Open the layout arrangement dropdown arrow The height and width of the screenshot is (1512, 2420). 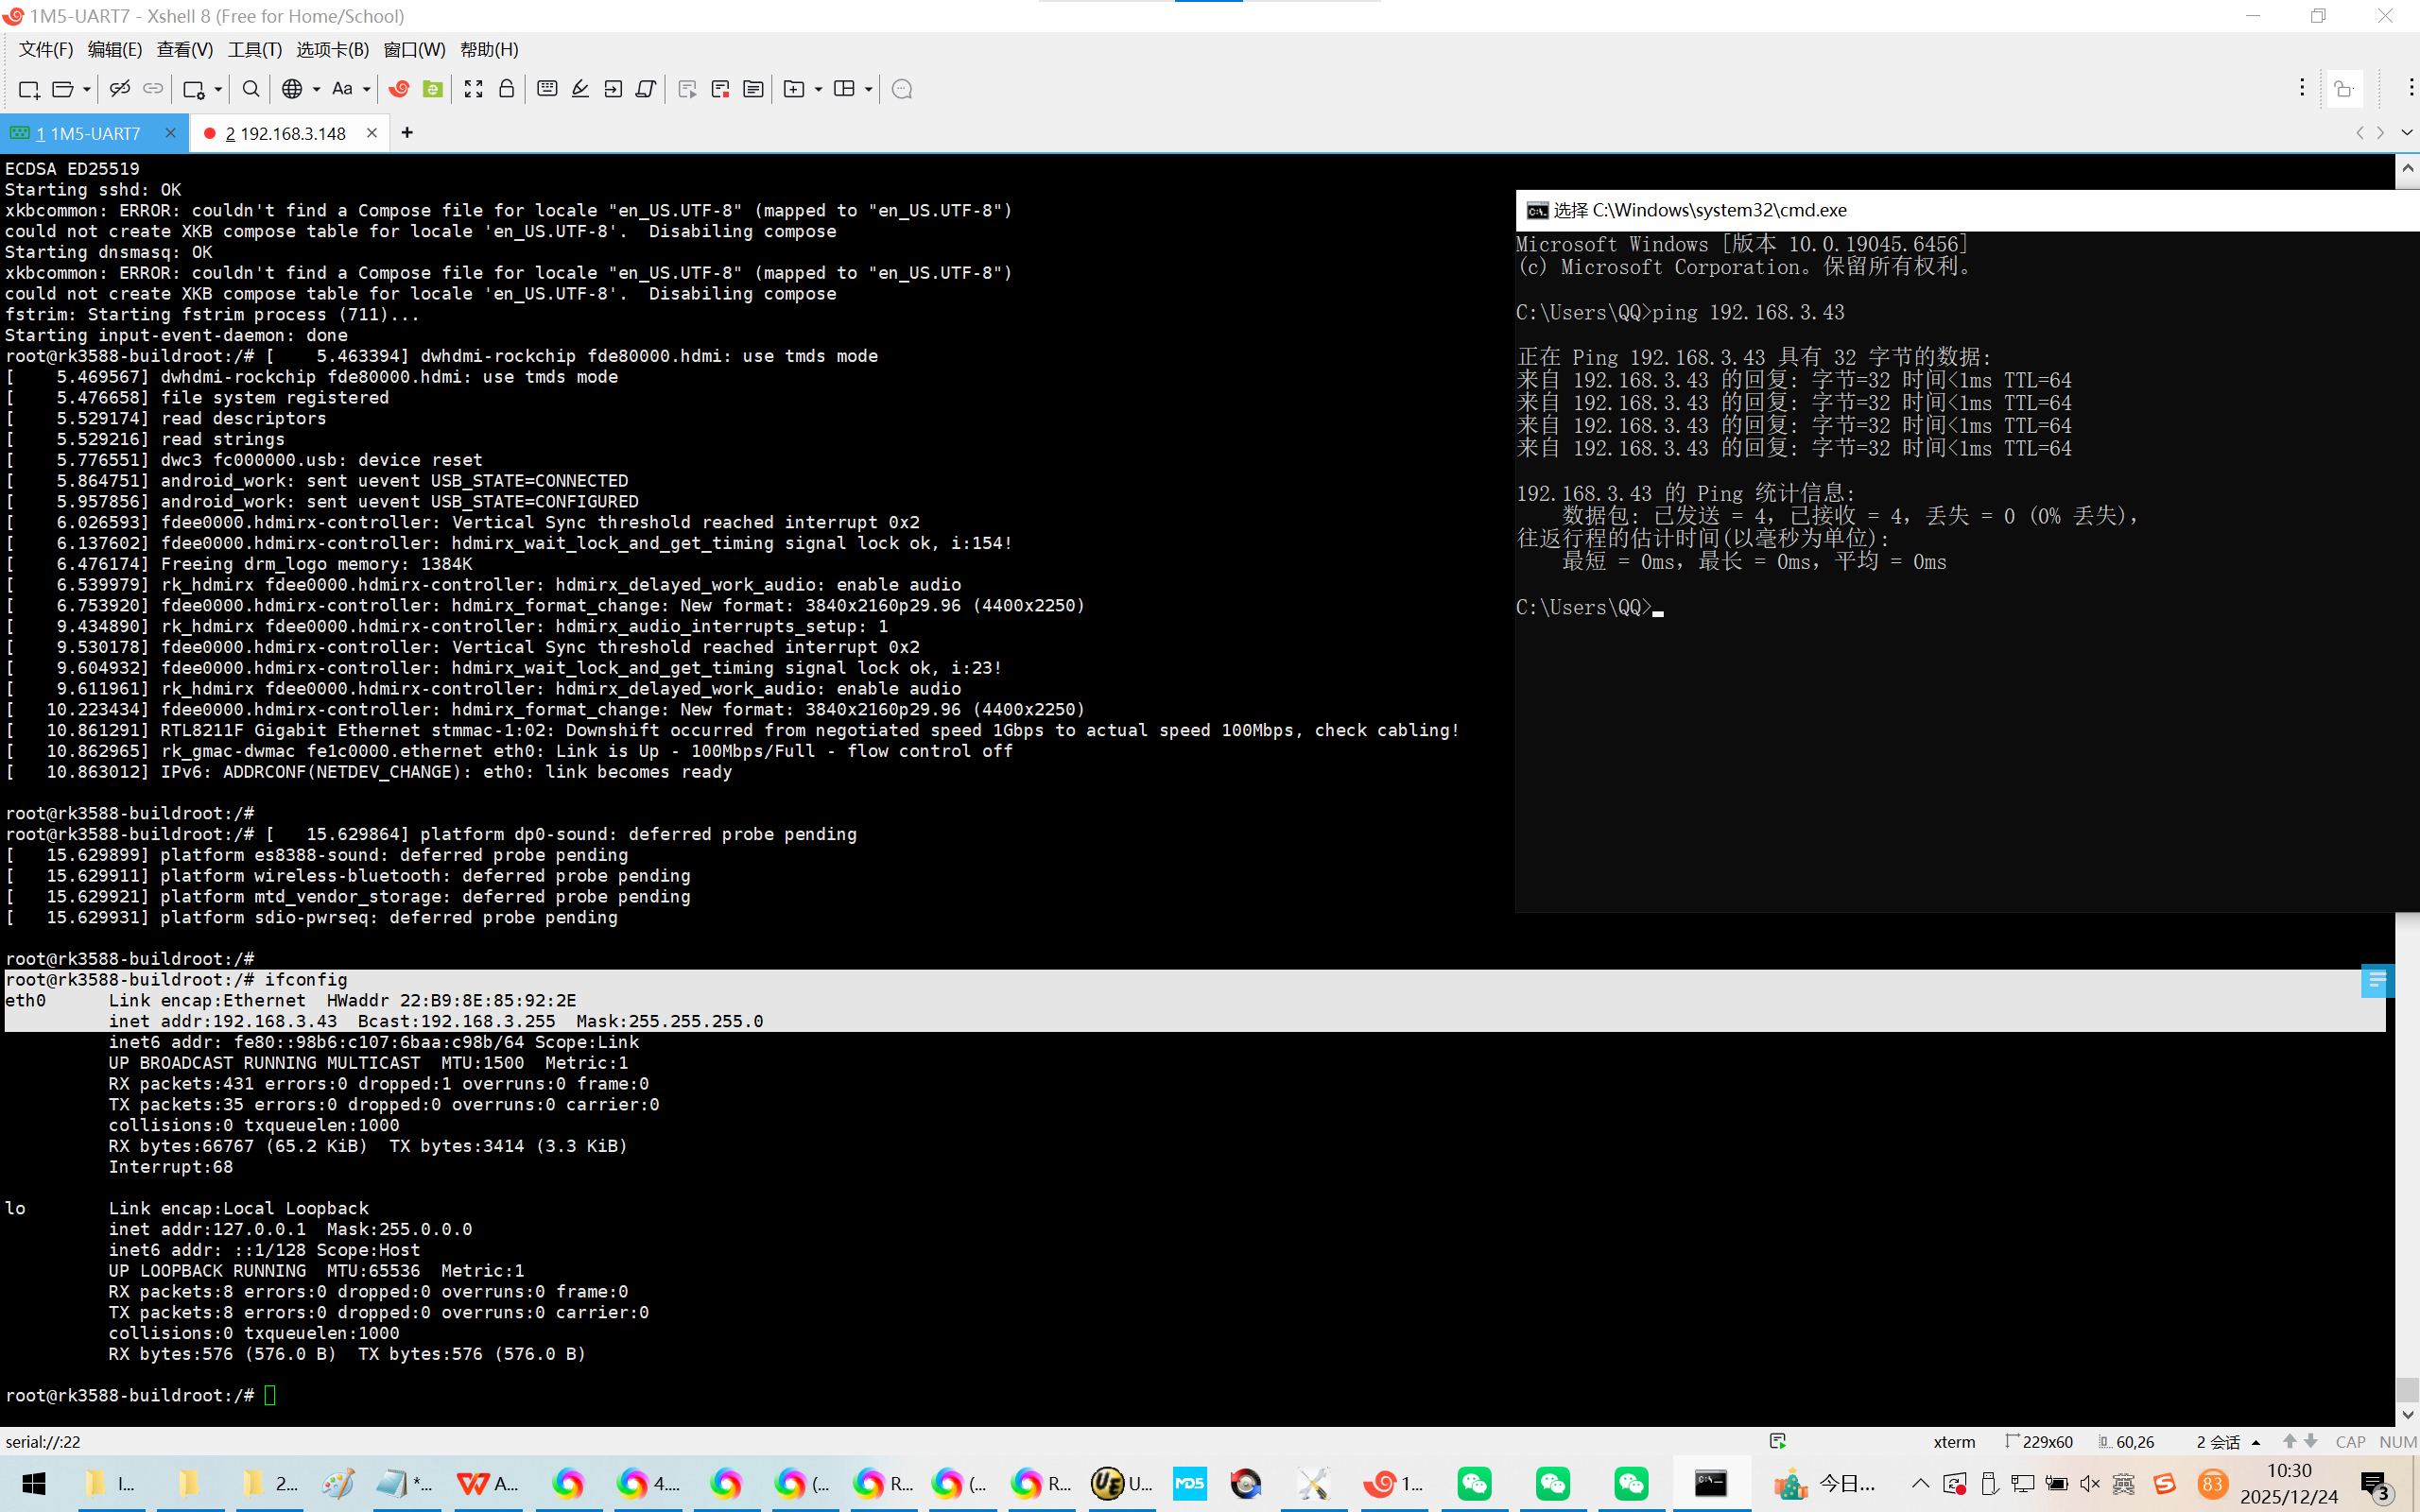868,89
